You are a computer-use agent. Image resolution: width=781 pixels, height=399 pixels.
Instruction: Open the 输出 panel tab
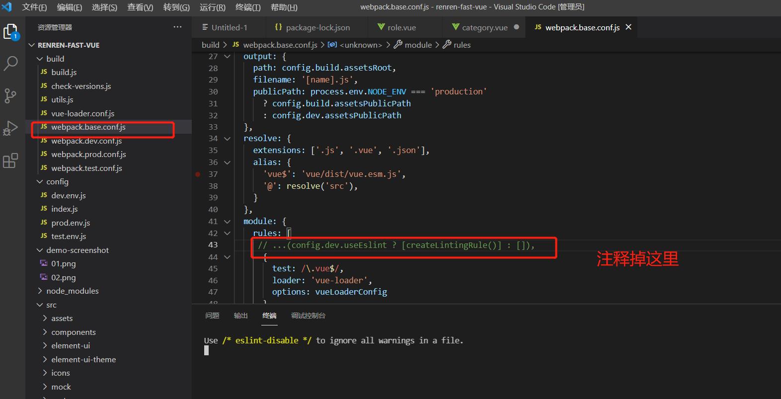click(241, 316)
